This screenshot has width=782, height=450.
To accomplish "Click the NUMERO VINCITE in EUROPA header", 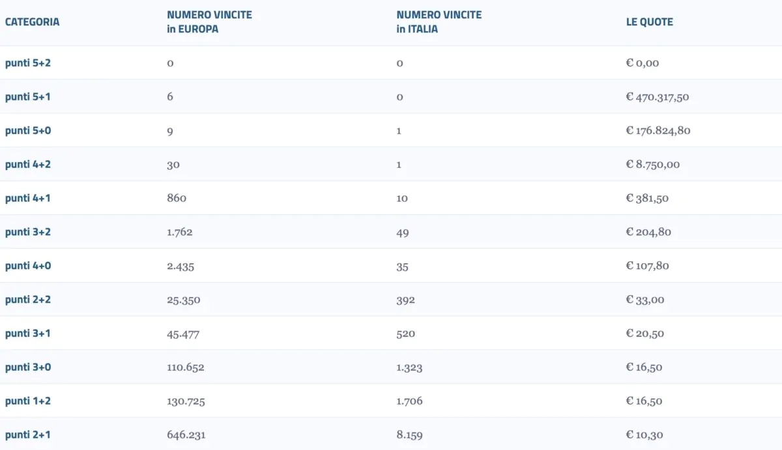I will 209,21.
